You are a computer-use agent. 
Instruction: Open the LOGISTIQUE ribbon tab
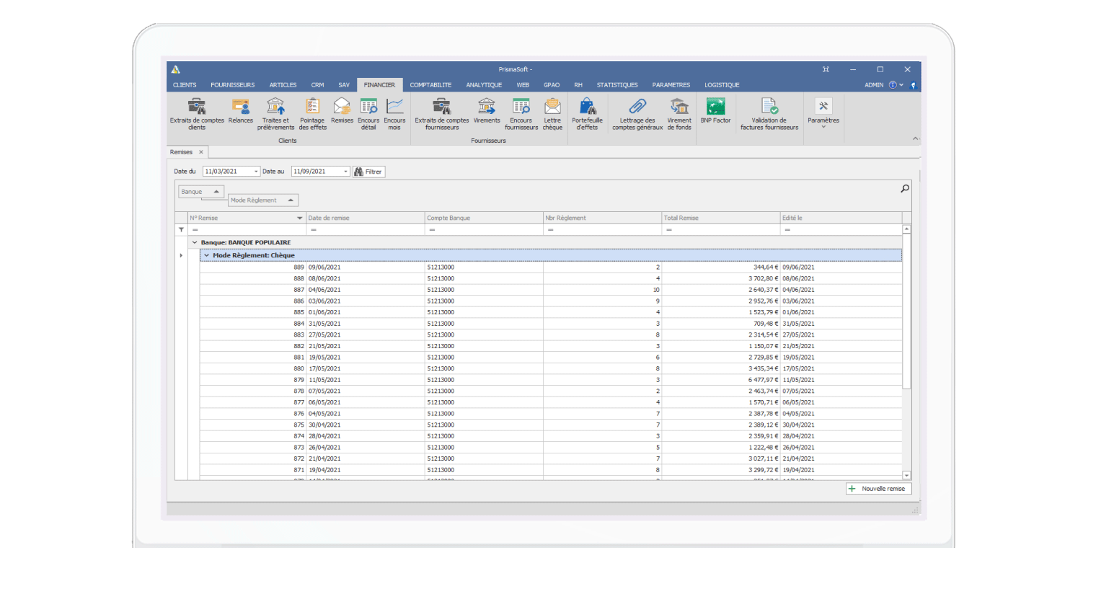722,85
